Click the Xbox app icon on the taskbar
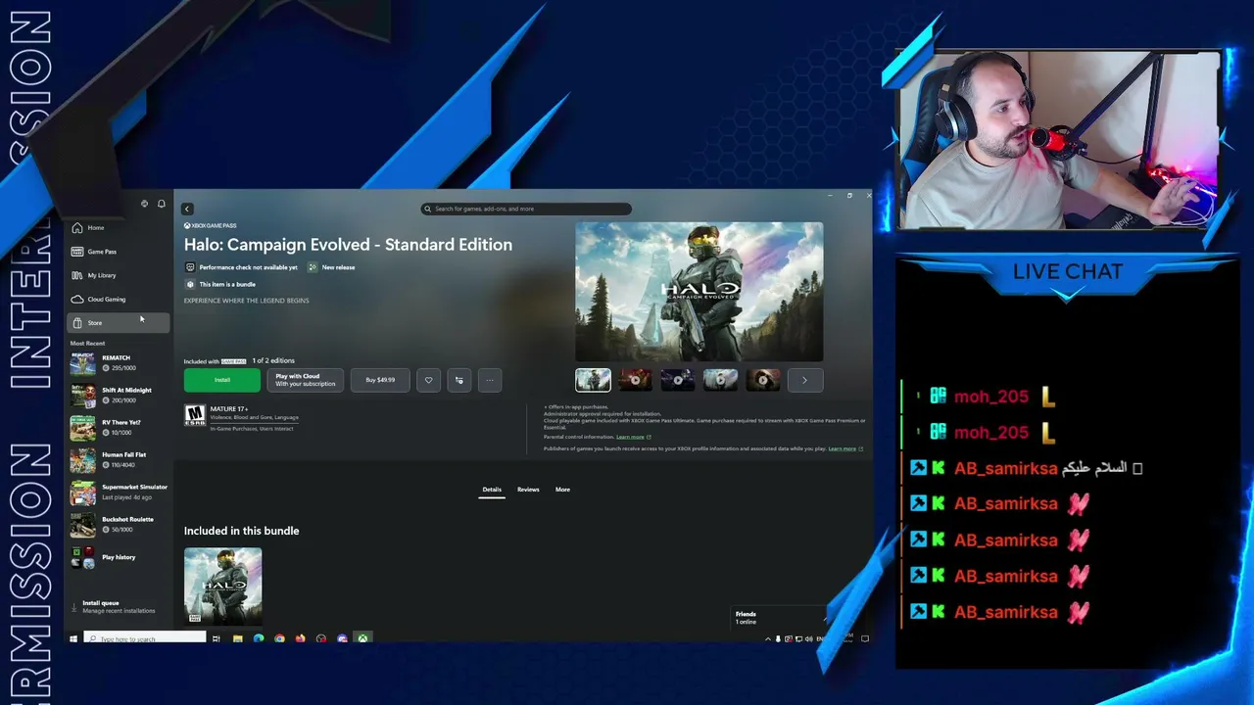The width and height of the screenshot is (1254, 705). coord(362,638)
